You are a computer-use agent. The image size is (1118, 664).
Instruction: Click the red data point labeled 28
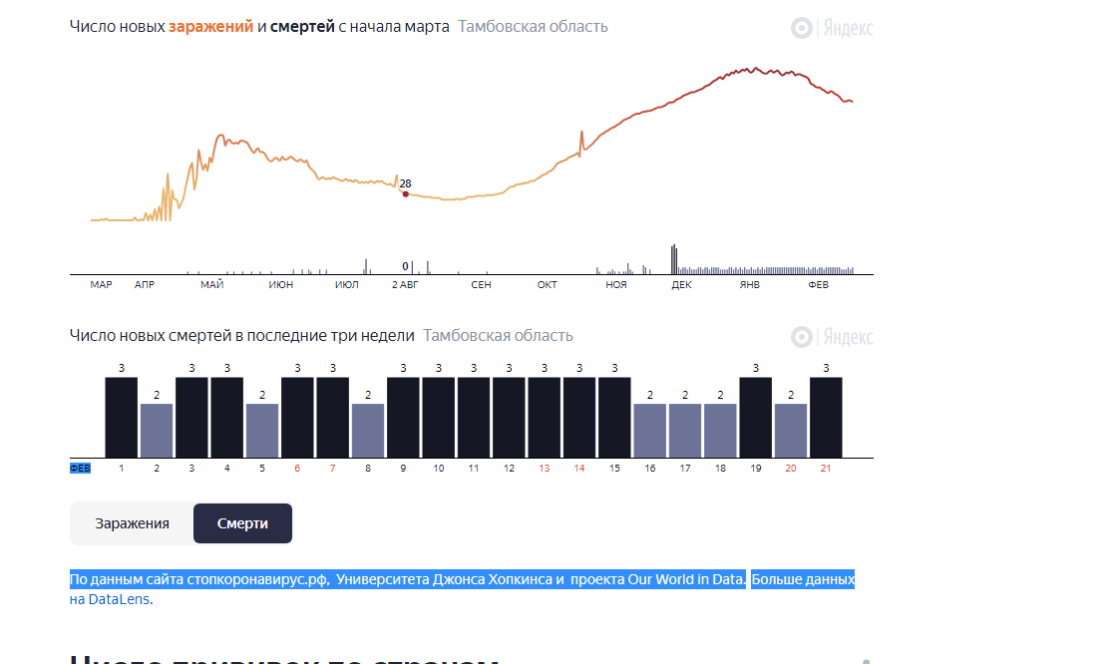click(x=406, y=193)
